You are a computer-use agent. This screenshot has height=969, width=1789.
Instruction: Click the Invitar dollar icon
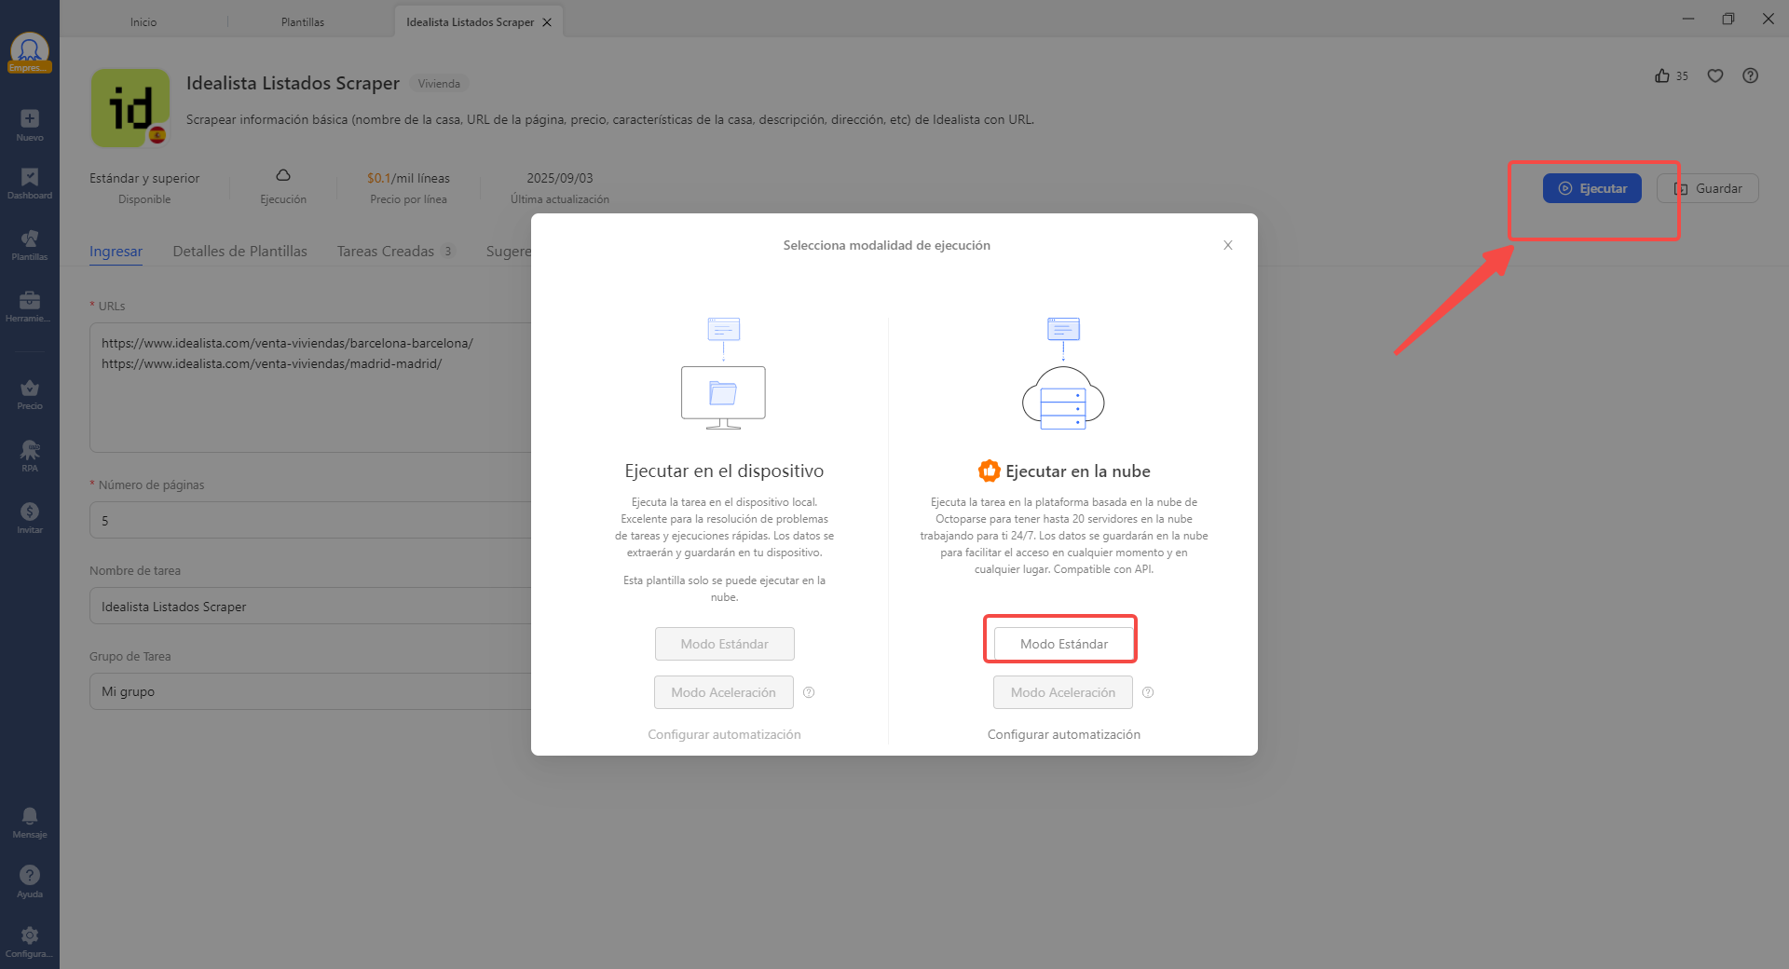click(x=30, y=512)
